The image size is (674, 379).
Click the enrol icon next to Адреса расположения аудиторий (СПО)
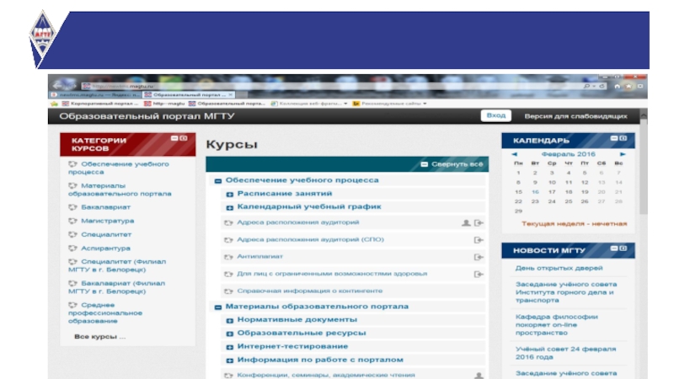[479, 239]
